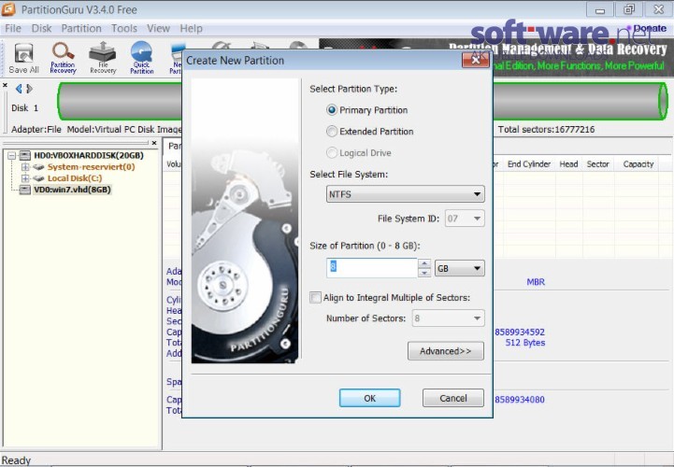
Task: Enable Align to Integral Multiple of Sectors
Action: (x=316, y=297)
